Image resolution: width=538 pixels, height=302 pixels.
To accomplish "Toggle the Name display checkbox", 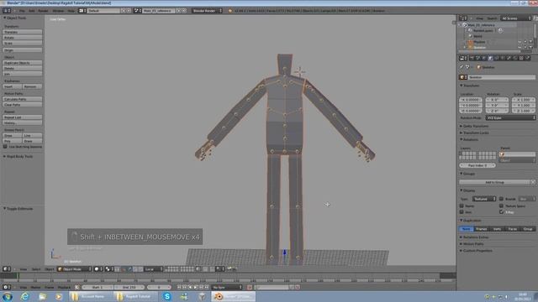I will [462, 206].
